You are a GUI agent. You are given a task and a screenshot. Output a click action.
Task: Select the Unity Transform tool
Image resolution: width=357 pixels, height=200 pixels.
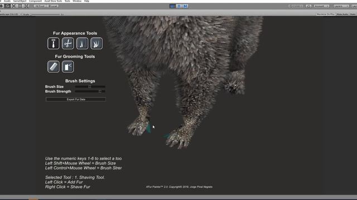point(27,6)
